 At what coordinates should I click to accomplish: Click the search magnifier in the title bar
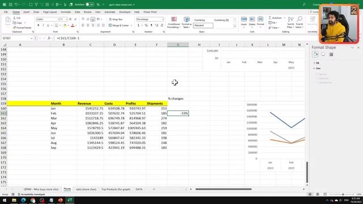[x=304, y=5]
